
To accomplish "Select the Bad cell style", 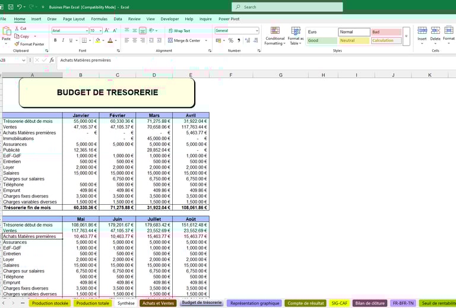I will click(x=386, y=32).
